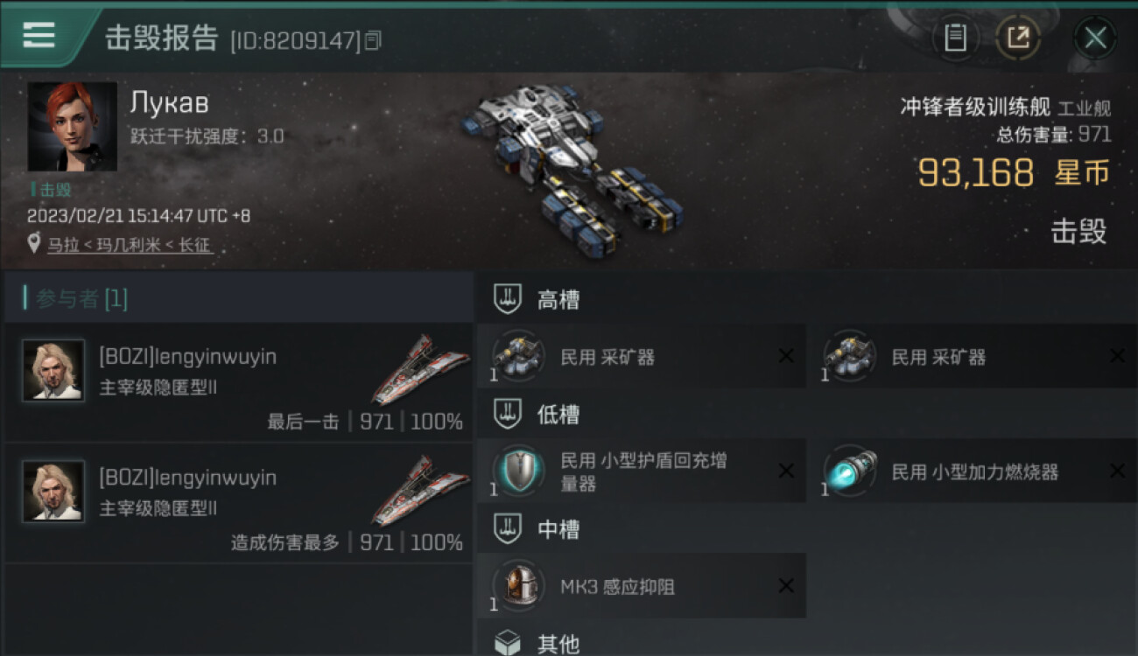Screen dimensions: 1138x656
Task: Click the 其他 cube icon
Action: pyautogui.click(x=508, y=644)
